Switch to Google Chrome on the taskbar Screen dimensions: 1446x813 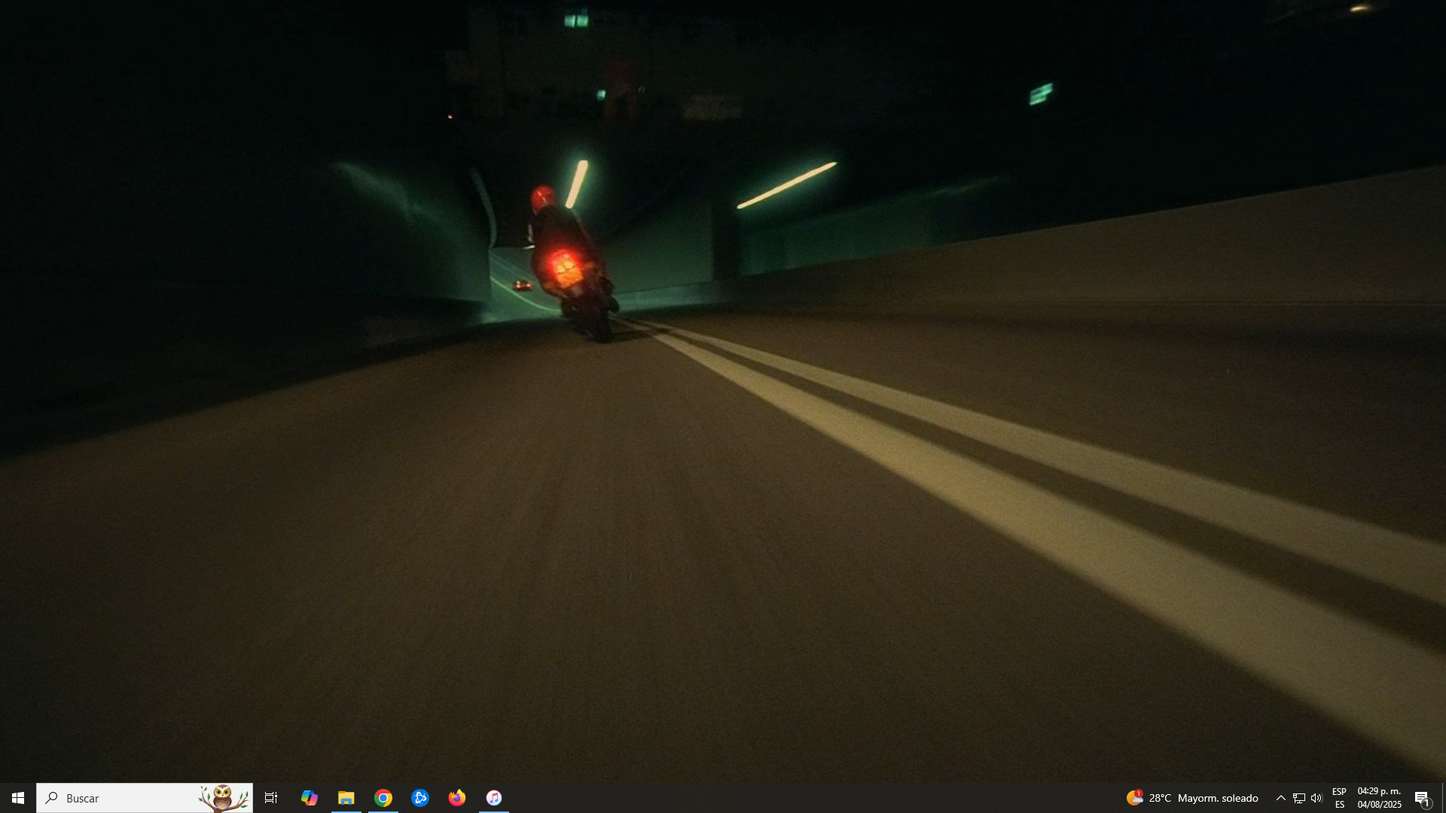tap(383, 798)
